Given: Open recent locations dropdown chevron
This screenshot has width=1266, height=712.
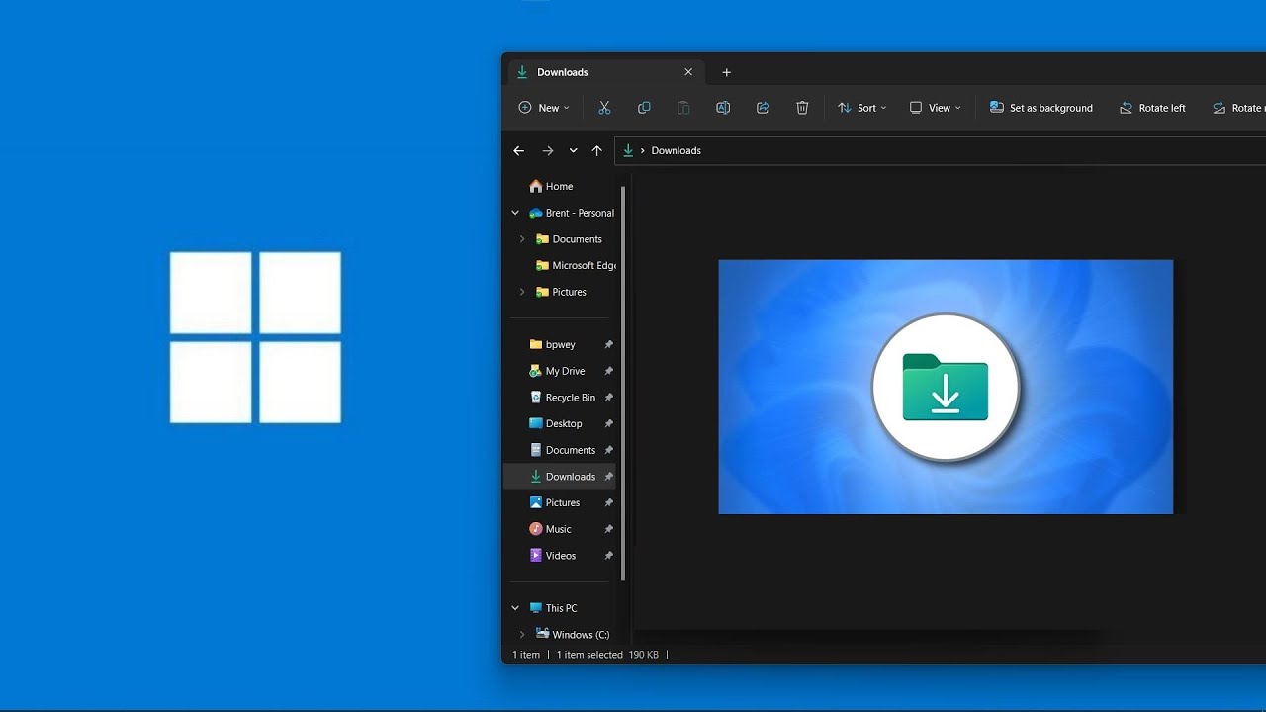Looking at the screenshot, I should coord(573,151).
